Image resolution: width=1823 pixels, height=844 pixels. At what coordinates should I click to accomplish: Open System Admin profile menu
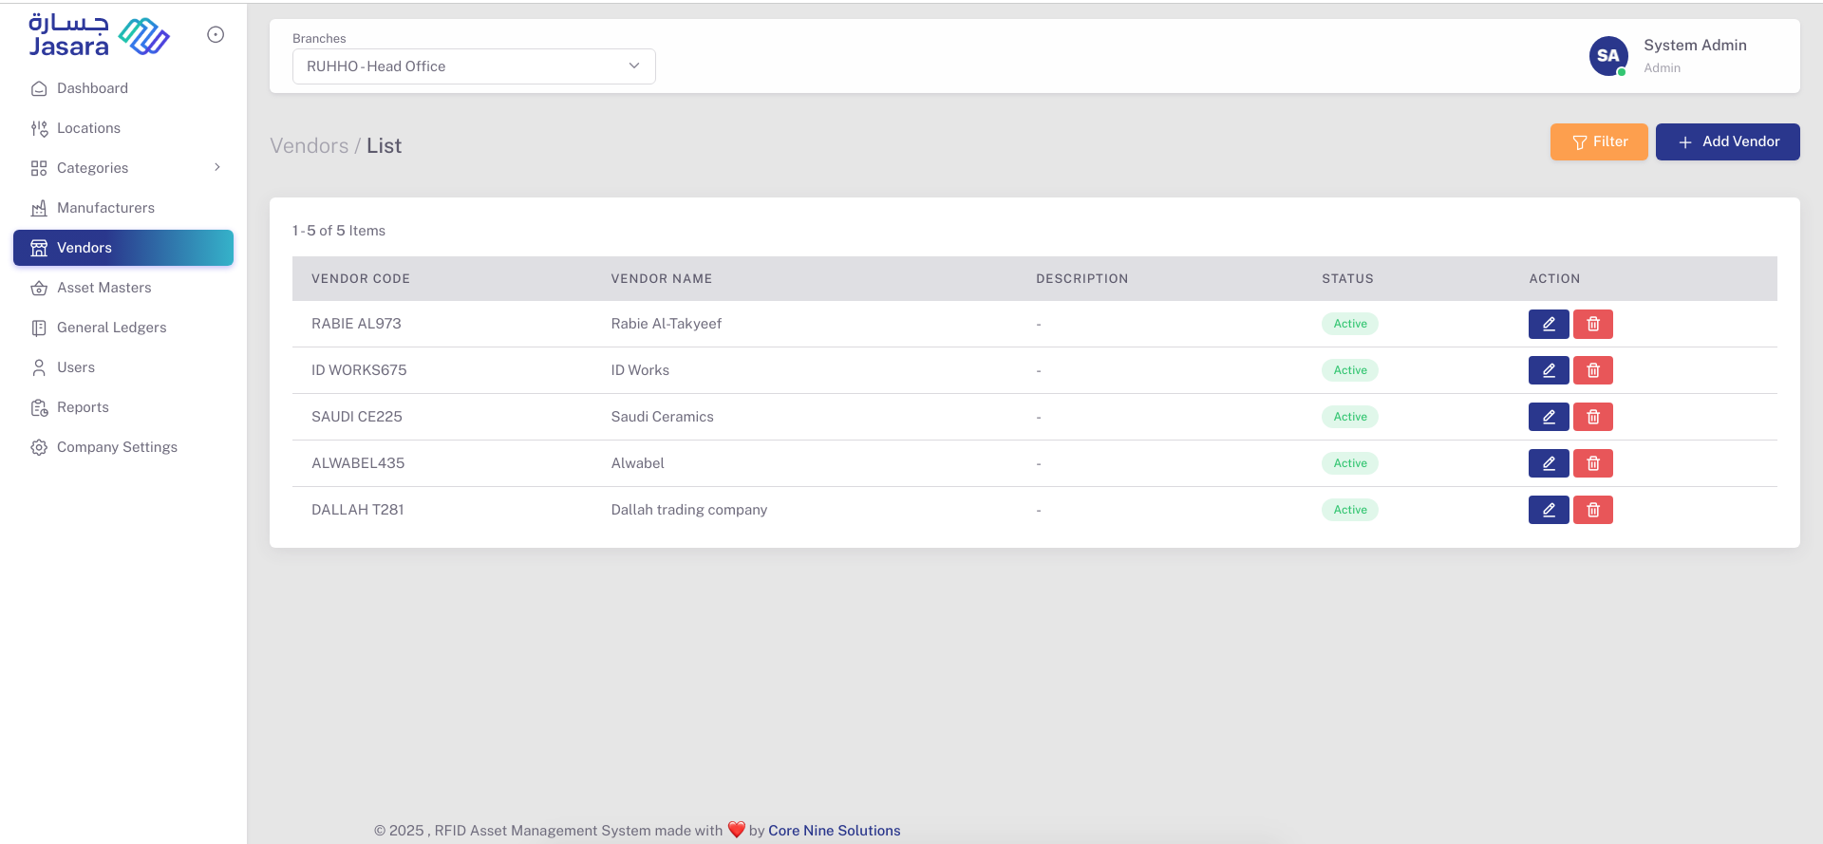tap(1694, 46)
